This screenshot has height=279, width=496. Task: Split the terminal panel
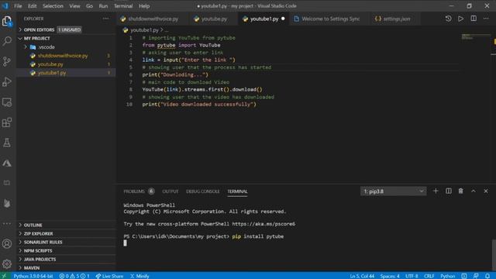pos(449,191)
